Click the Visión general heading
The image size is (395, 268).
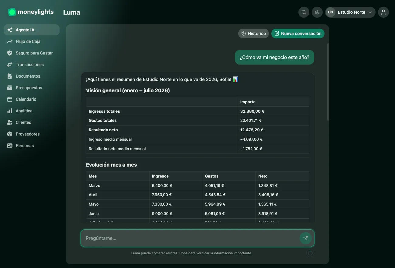tap(128, 90)
